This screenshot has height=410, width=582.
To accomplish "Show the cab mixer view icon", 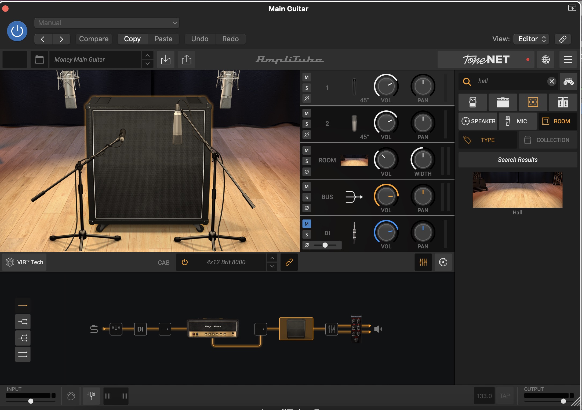I will pyautogui.click(x=423, y=262).
